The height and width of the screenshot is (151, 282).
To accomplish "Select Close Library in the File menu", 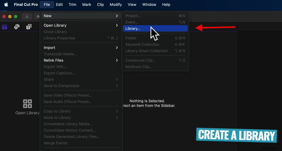I will (x=81, y=32).
